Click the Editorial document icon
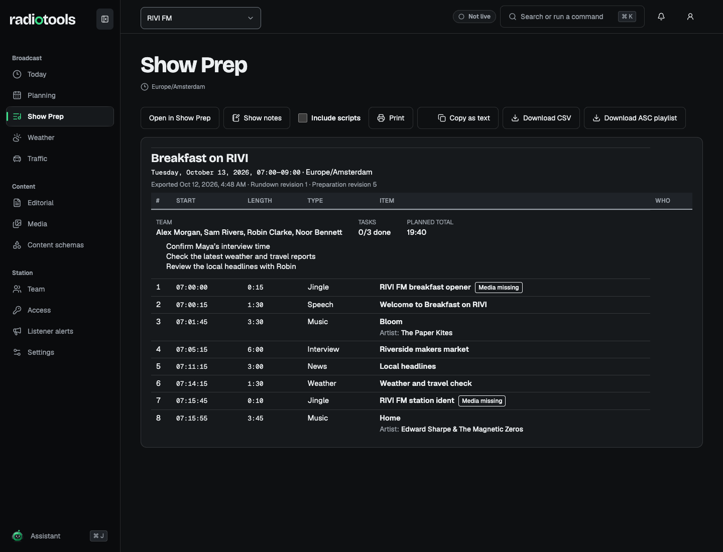Screen dimensions: 723x552 tap(17, 203)
